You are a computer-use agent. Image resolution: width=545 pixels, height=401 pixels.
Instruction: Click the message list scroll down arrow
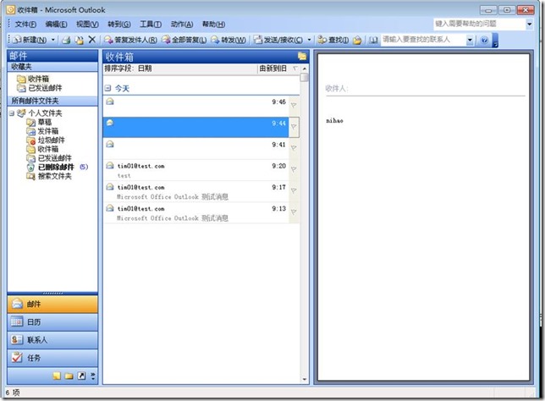(305, 380)
